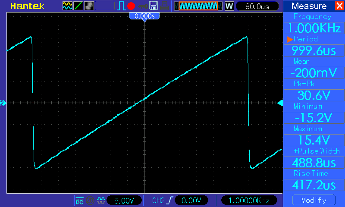Click the yellow waveform display icon
345x207 pixels.
(x=67, y=6)
